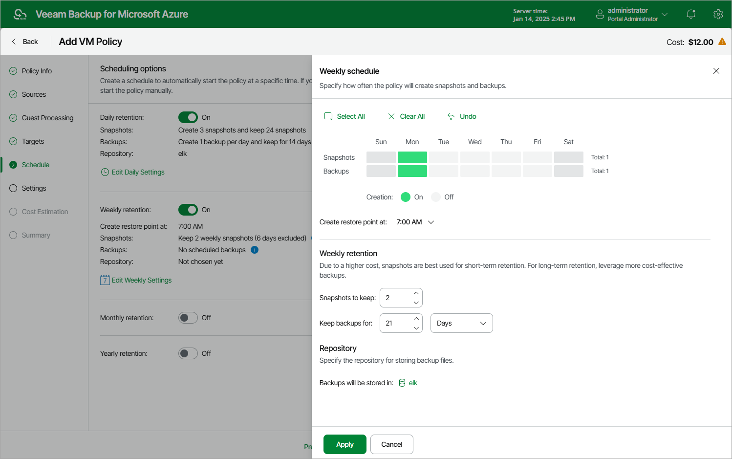The height and width of the screenshot is (459, 732).
Task: Click the Targets step checkmark icon
Action: coord(13,141)
